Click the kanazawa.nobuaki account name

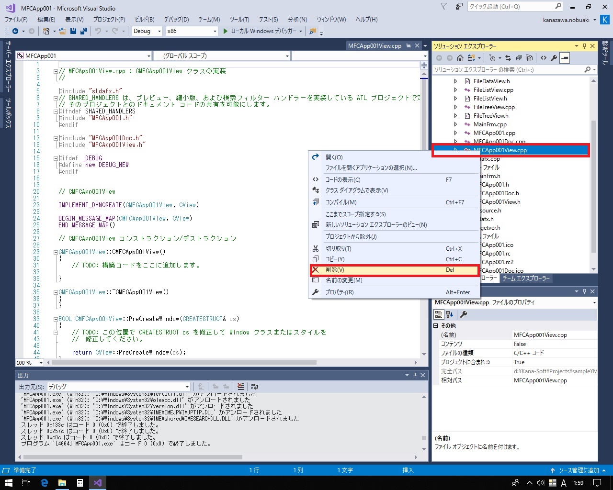point(566,20)
